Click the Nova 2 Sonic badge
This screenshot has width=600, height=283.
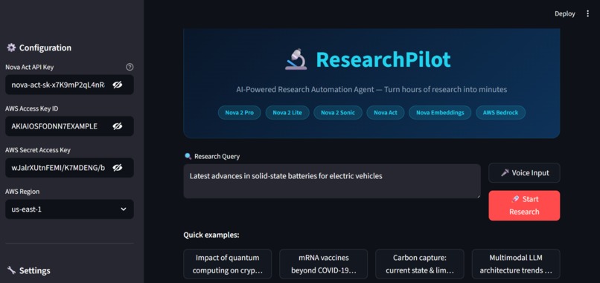pos(338,113)
